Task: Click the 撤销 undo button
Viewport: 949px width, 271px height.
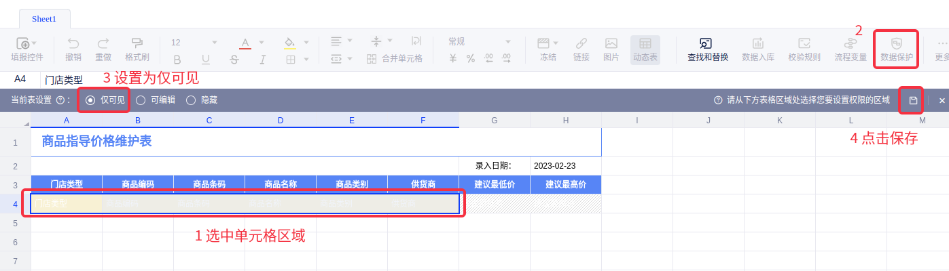Action: (x=73, y=49)
